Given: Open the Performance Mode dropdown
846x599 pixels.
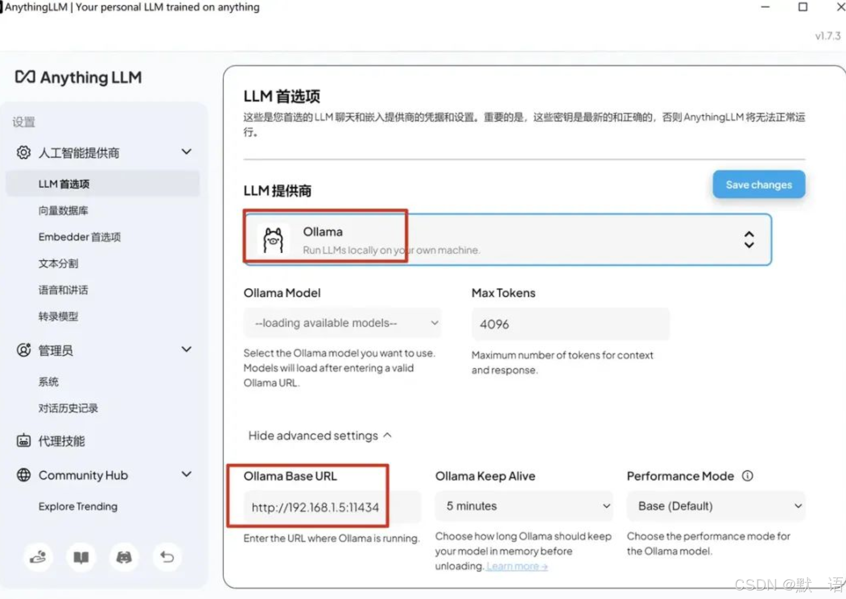Looking at the screenshot, I should click(x=716, y=506).
